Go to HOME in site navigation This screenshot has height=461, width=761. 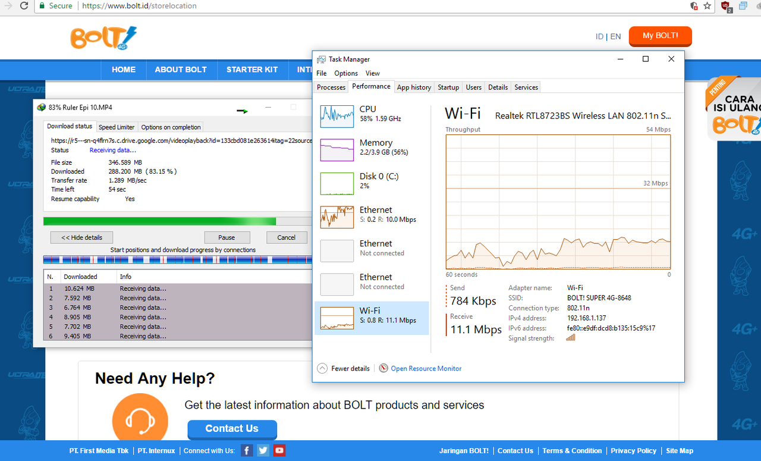point(124,70)
